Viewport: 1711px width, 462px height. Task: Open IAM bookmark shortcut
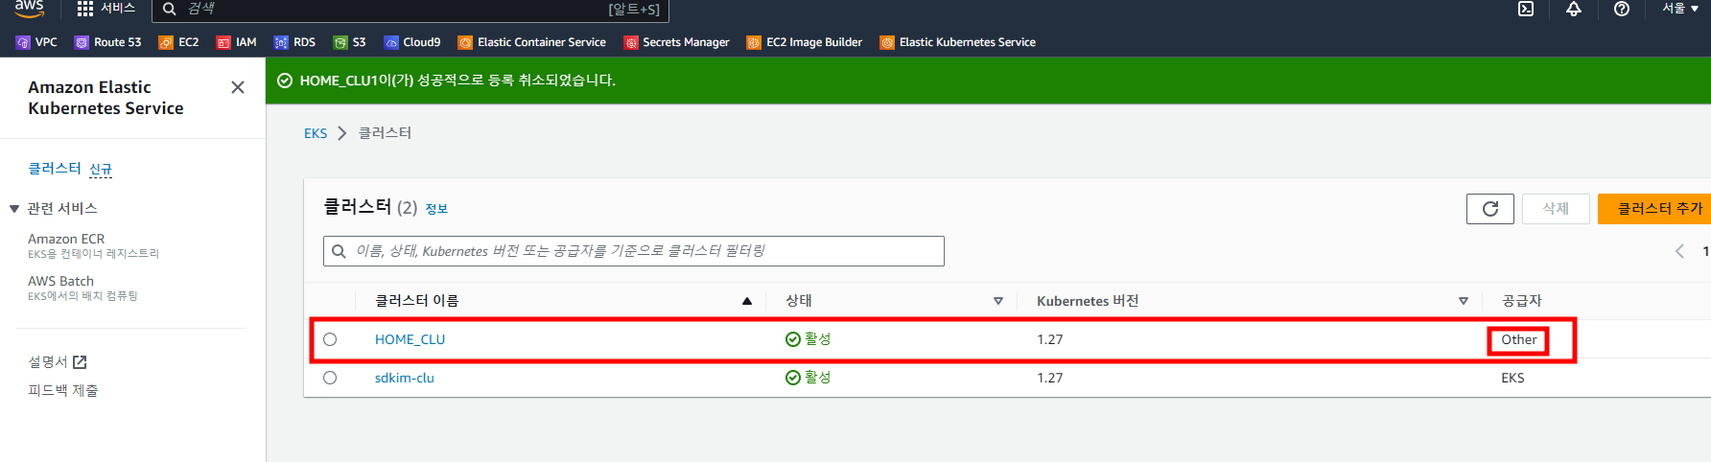[x=237, y=42]
